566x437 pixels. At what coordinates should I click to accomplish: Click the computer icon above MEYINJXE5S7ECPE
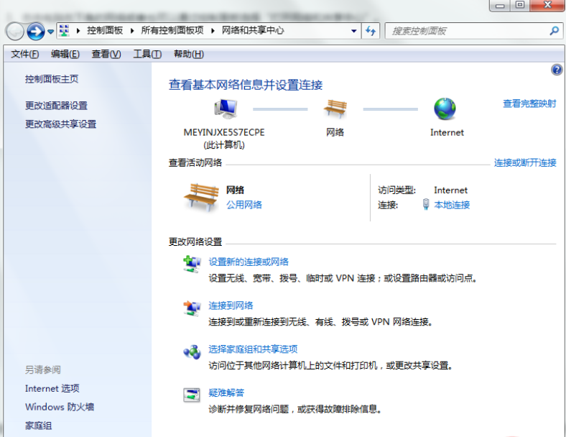coord(225,109)
